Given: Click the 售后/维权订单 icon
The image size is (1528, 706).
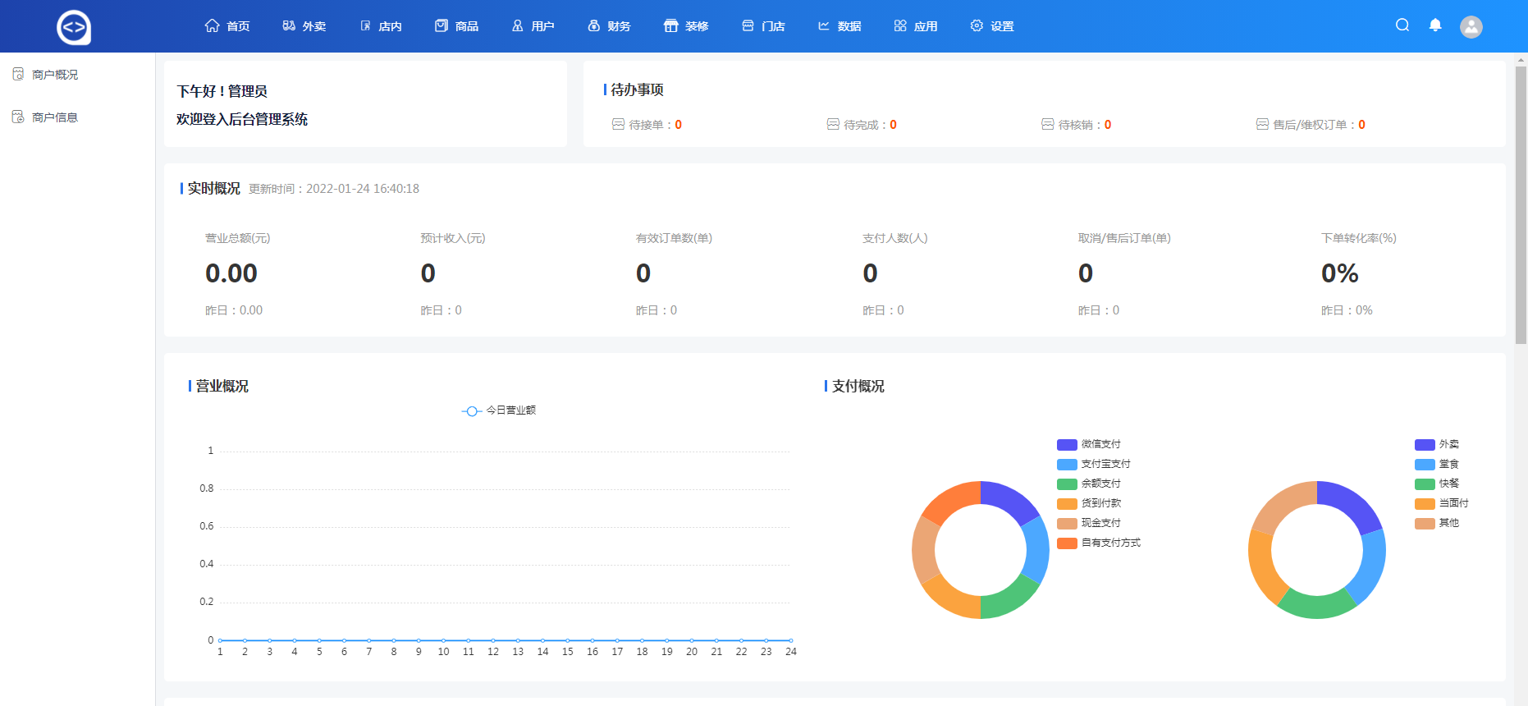Looking at the screenshot, I should 1263,124.
